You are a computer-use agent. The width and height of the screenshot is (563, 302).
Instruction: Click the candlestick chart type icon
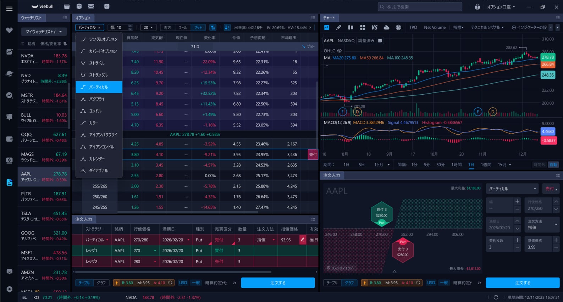(x=351, y=27)
